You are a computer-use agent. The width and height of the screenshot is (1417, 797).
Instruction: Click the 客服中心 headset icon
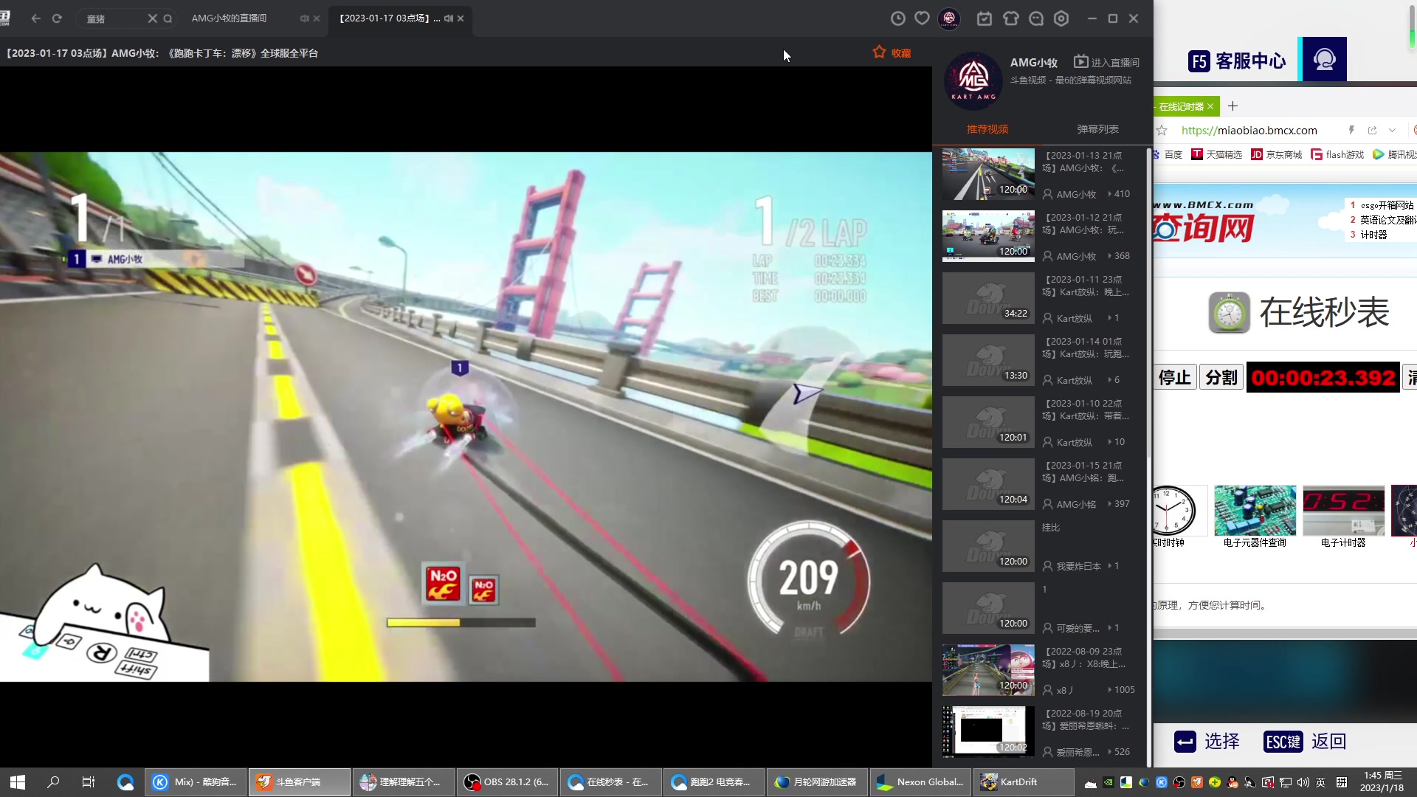pos(1325,59)
